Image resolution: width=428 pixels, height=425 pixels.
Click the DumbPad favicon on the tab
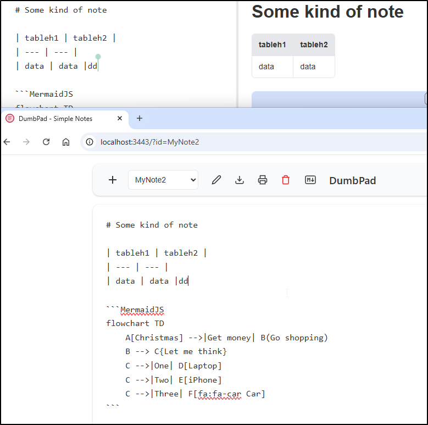coord(10,118)
